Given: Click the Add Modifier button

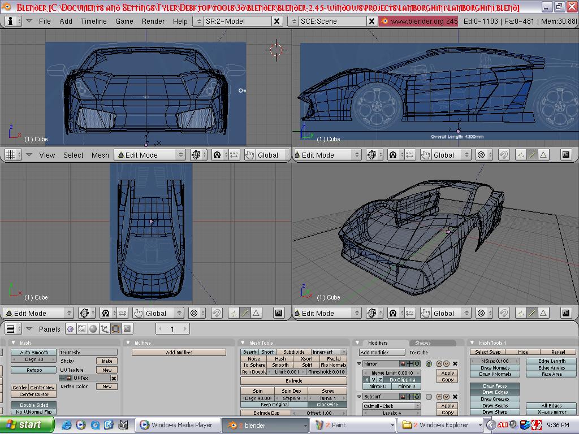Looking at the screenshot, I should [x=382, y=353].
